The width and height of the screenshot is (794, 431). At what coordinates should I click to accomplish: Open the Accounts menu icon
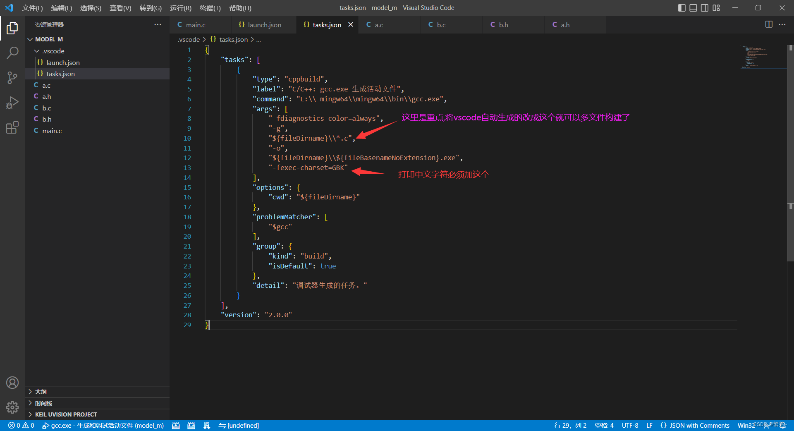12,383
